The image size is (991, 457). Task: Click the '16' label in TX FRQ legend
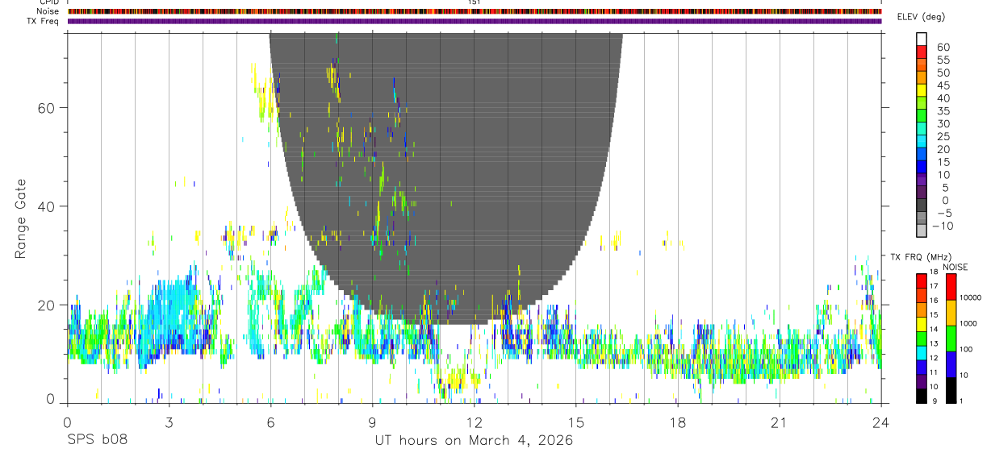click(934, 300)
